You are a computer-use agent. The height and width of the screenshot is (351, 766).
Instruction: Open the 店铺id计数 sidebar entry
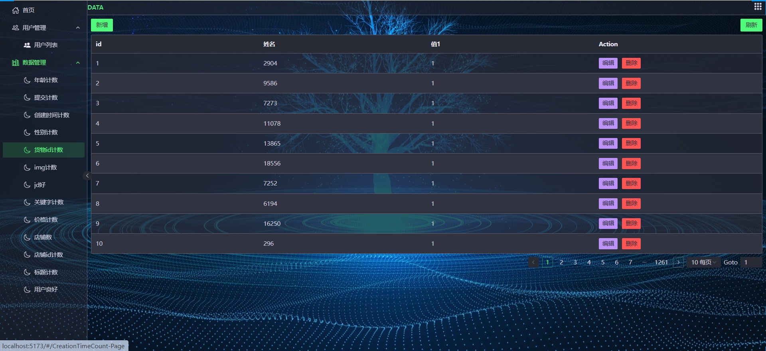[x=48, y=255]
